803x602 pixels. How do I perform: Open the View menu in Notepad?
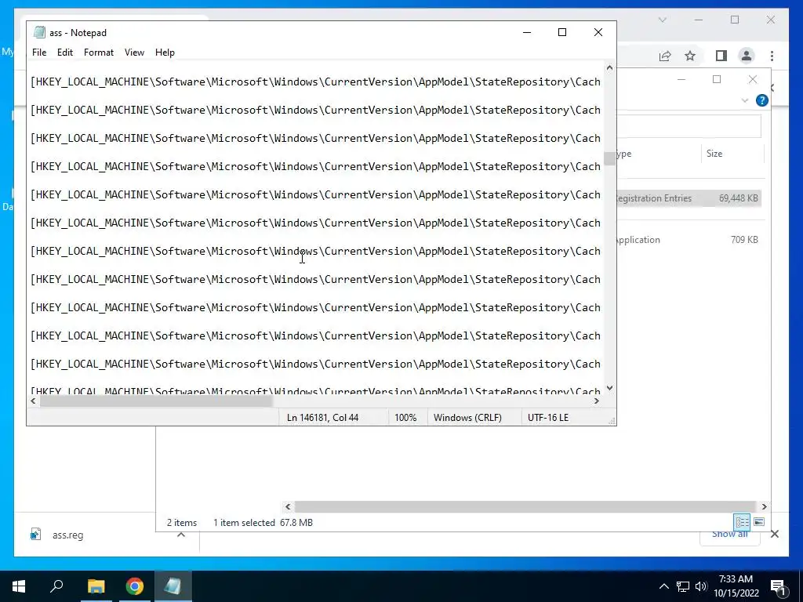(134, 53)
